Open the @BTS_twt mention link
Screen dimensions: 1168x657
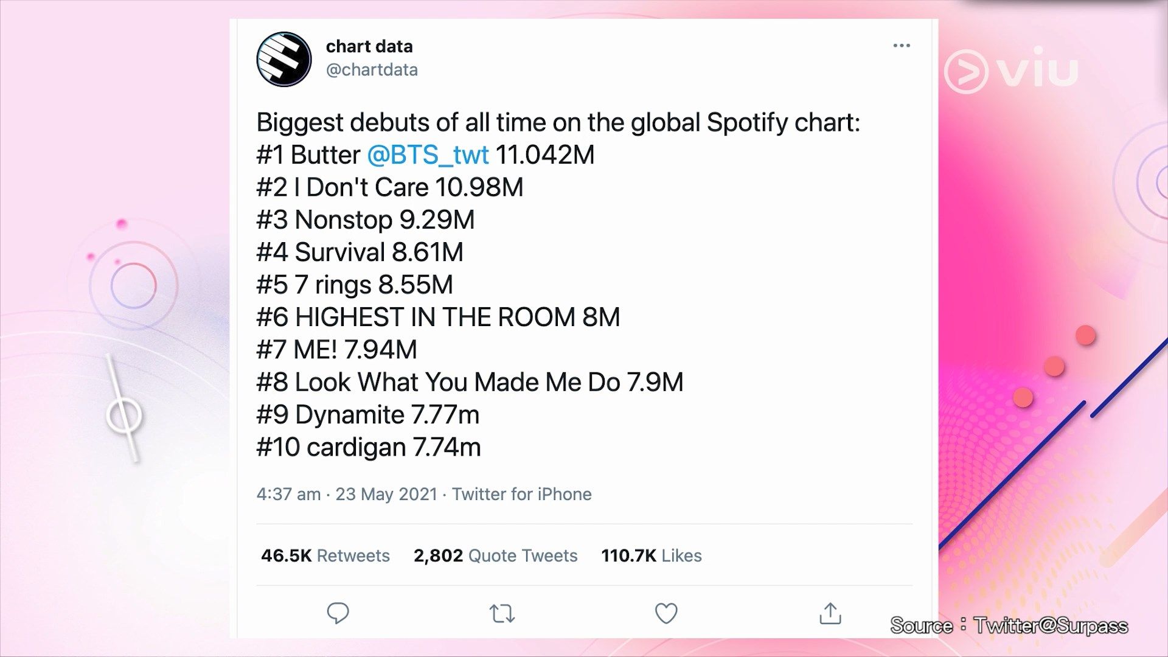(x=428, y=155)
